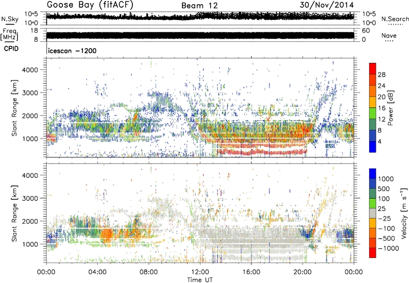Click the "Goose Bay (fitACF)" plot title

90,5
